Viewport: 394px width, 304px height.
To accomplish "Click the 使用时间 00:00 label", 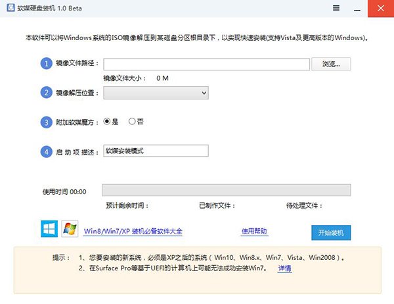I will tap(64, 192).
